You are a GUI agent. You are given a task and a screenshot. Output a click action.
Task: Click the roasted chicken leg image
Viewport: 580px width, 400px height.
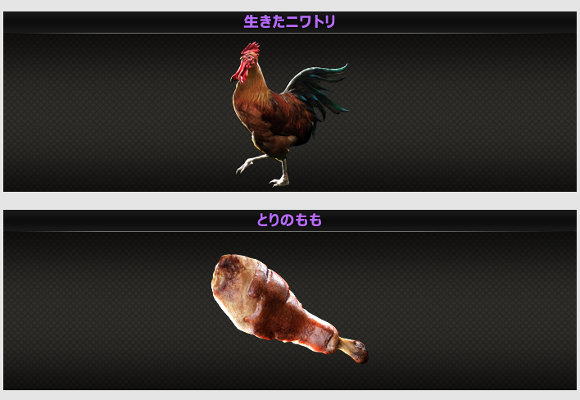coord(290,308)
